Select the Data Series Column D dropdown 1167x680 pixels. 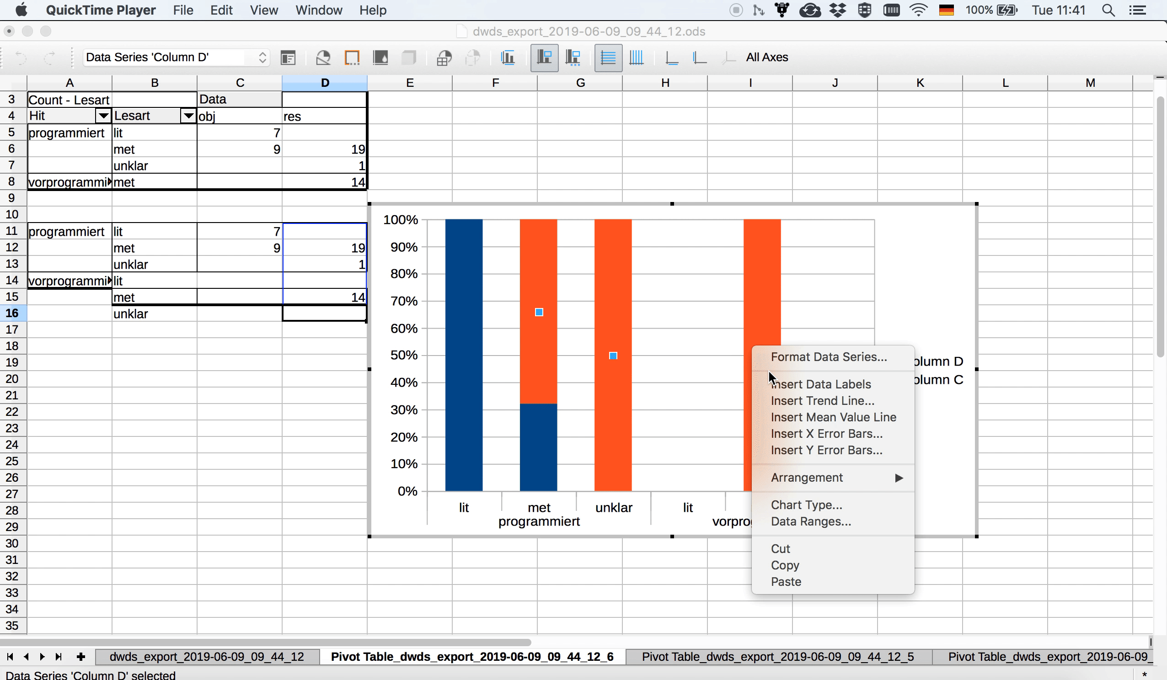tap(175, 58)
